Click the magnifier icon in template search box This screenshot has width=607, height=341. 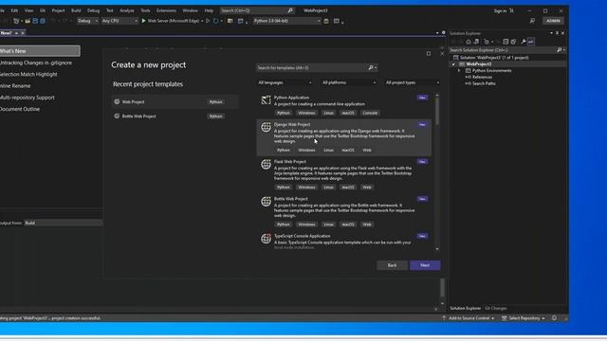[371, 67]
